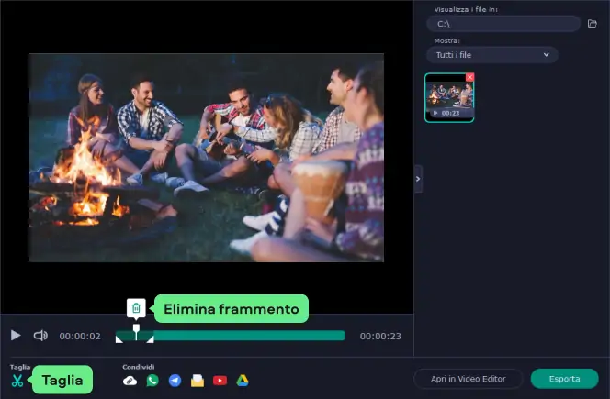Start video playback with the play button

point(16,336)
